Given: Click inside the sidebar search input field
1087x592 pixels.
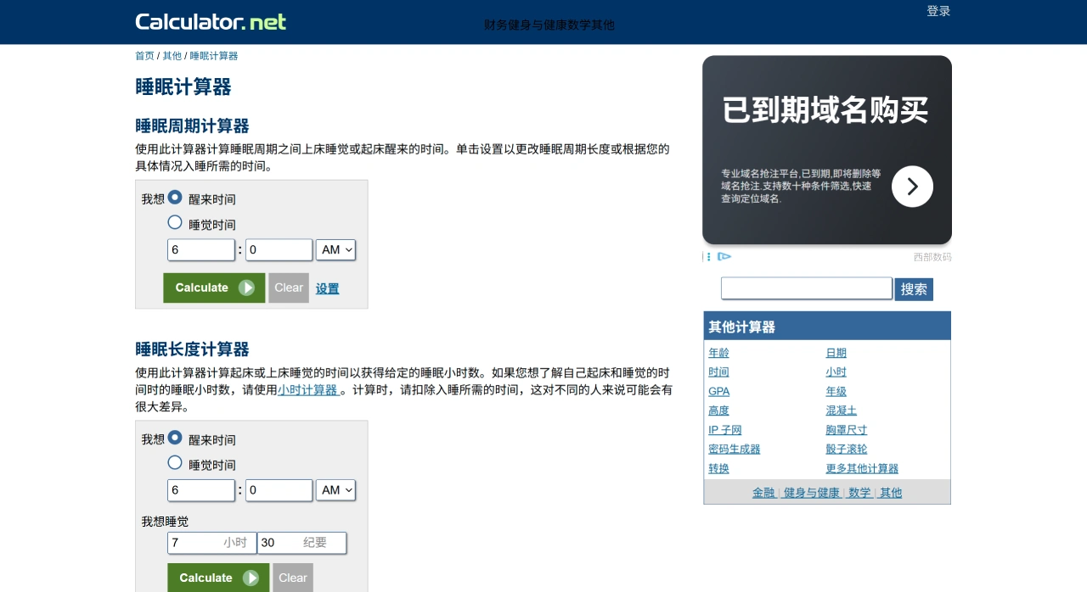Looking at the screenshot, I should (805, 288).
